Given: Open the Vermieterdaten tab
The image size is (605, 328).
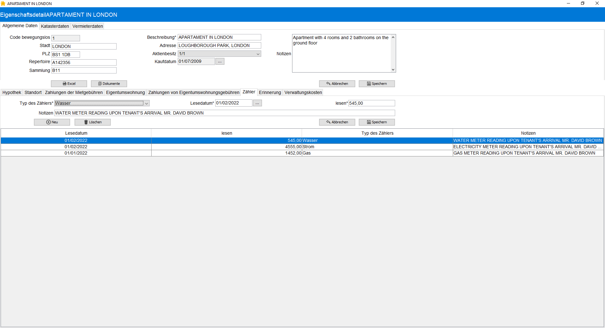Looking at the screenshot, I should click(x=88, y=26).
